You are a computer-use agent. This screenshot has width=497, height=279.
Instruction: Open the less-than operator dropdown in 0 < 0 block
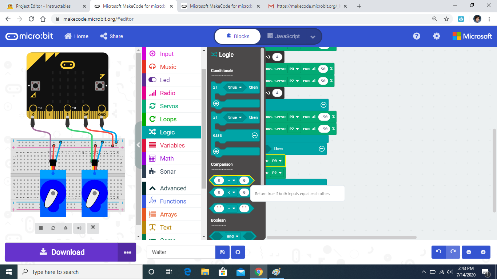[x=231, y=192]
